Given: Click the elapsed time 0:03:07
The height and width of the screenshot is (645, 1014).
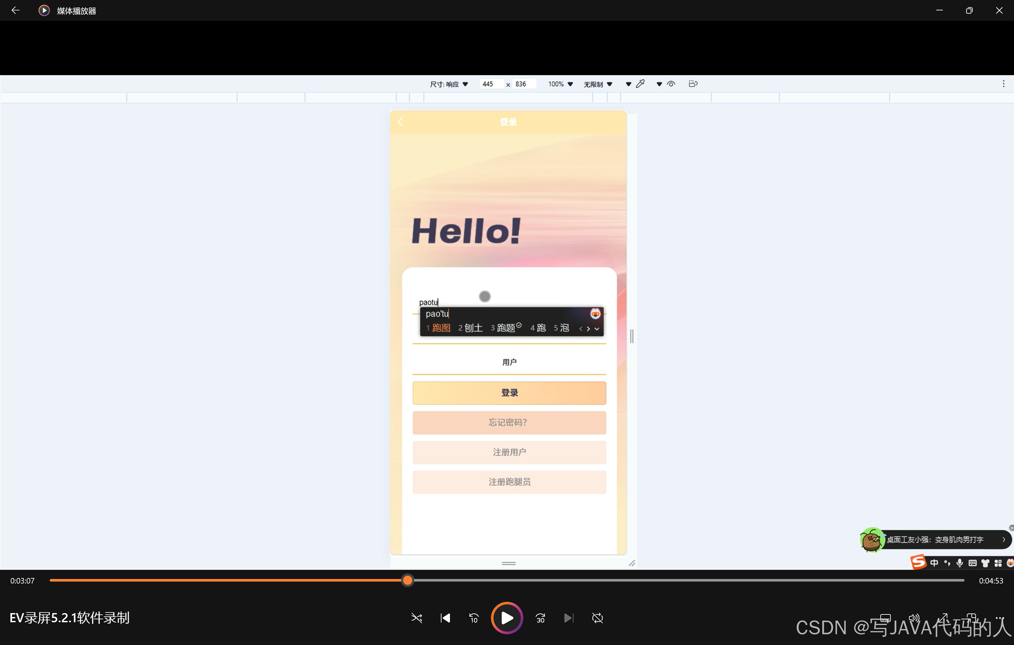Looking at the screenshot, I should [x=22, y=581].
